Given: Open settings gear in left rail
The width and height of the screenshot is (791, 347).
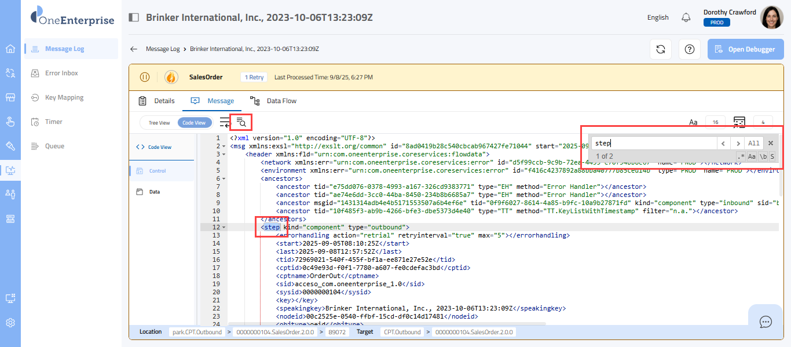Looking at the screenshot, I should (x=10, y=323).
